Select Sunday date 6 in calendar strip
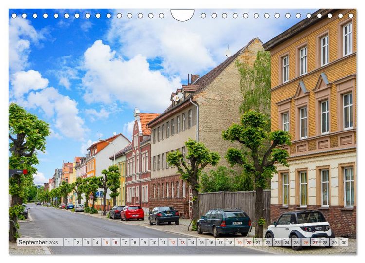 pos(116,242)
